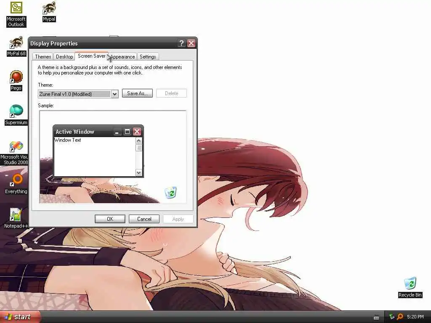Select the Mypal desktop shortcut

coord(49,12)
